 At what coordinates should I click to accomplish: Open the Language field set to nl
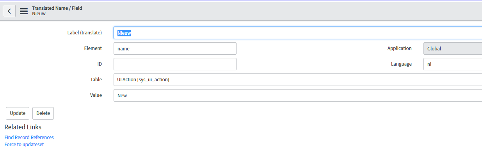tap(453, 64)
